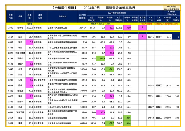The height and width of the screenshot is (131, 185).
Task: Click the 市場地位 column header
Action: click(x=62, y=17)
